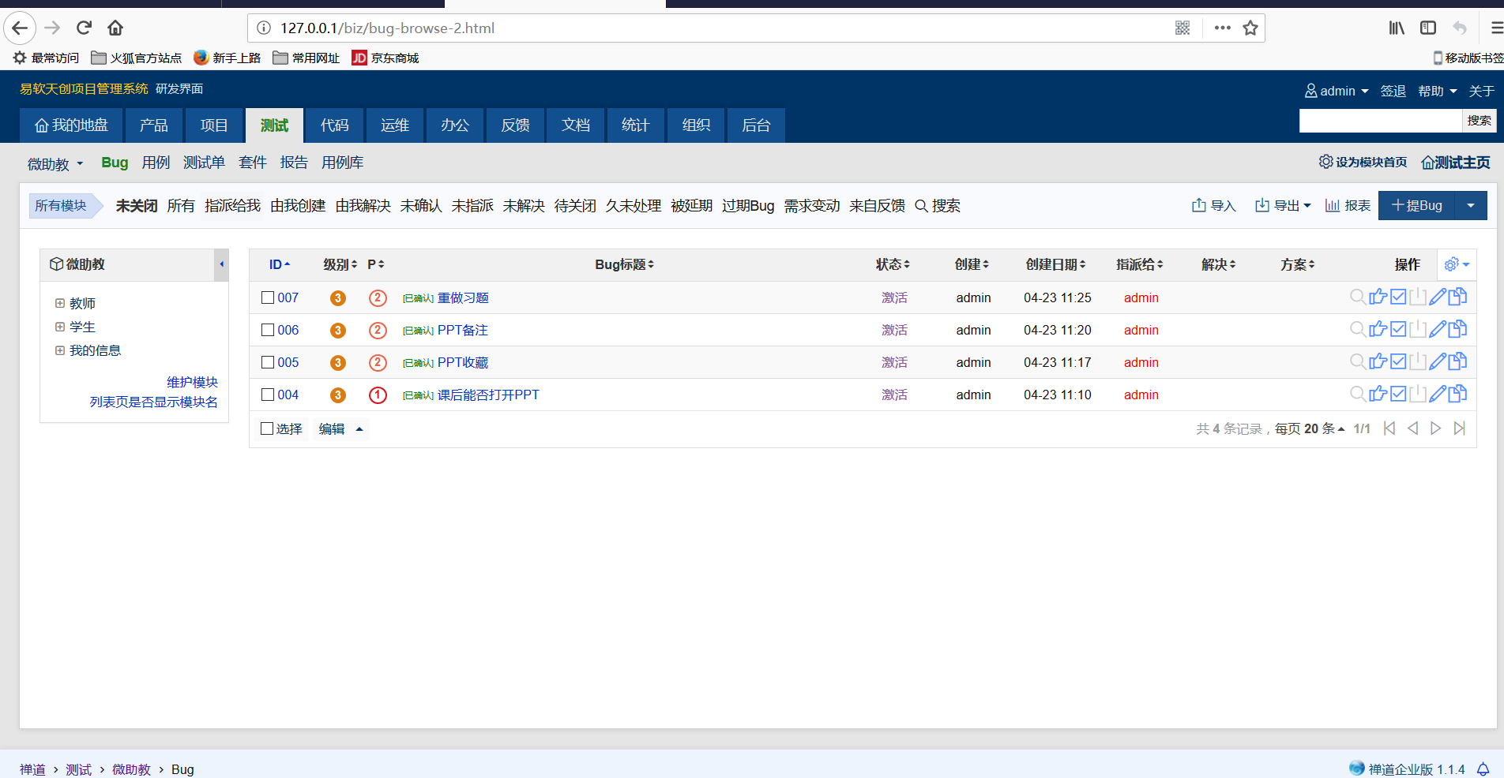Go to the last page of results
This screenshot has height=778, width=1504.
click(x=1460, y=428)
